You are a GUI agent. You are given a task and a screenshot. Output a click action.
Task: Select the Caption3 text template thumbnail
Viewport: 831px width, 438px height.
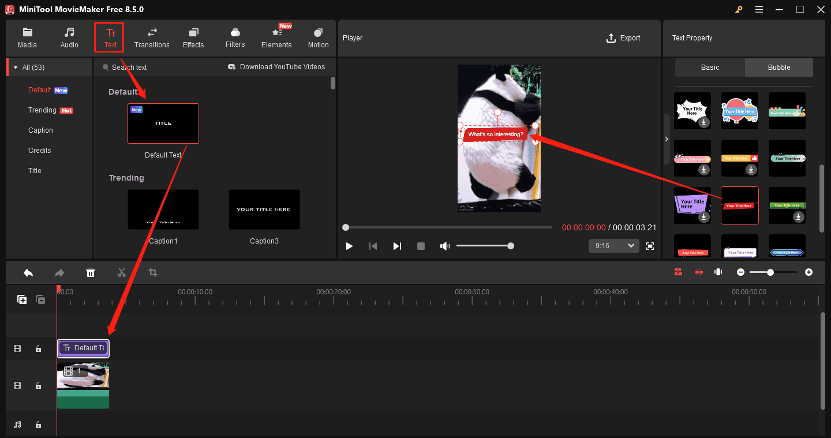264,209
